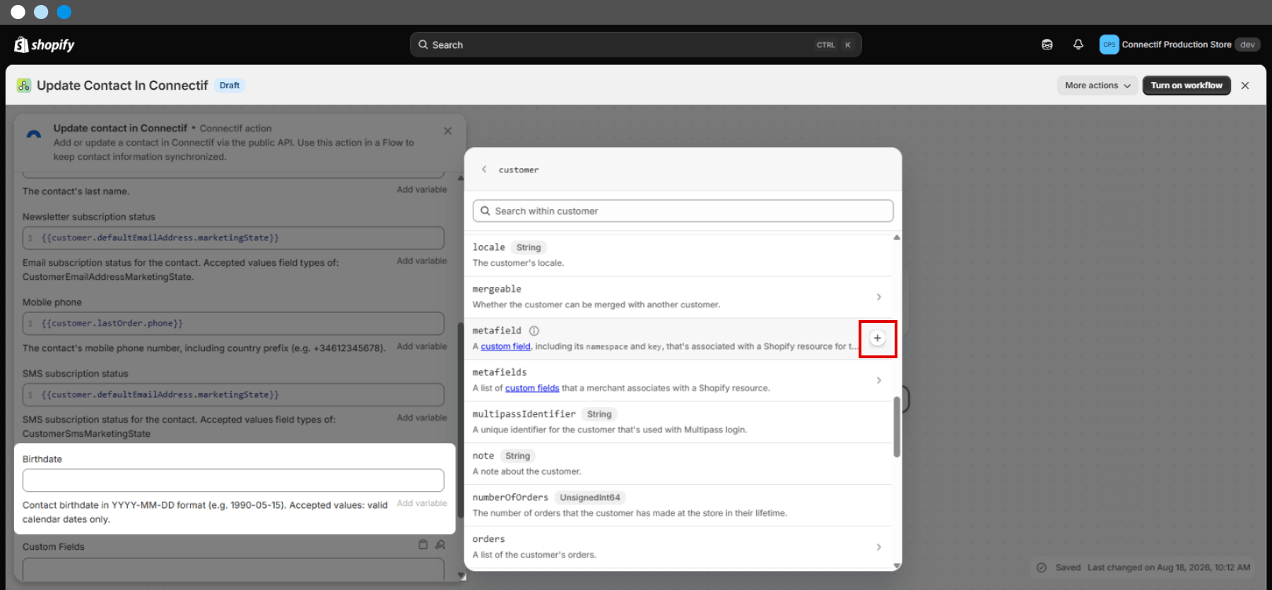Close the Update contact in Connectif panel
Image resolution: width=1272 pixels, height=590 pixels.
(x=448, y=131)
